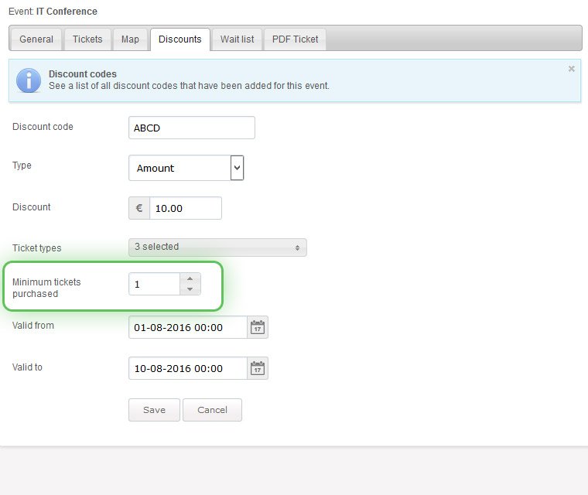Click the euro currency symbol addon

(139, 208)
